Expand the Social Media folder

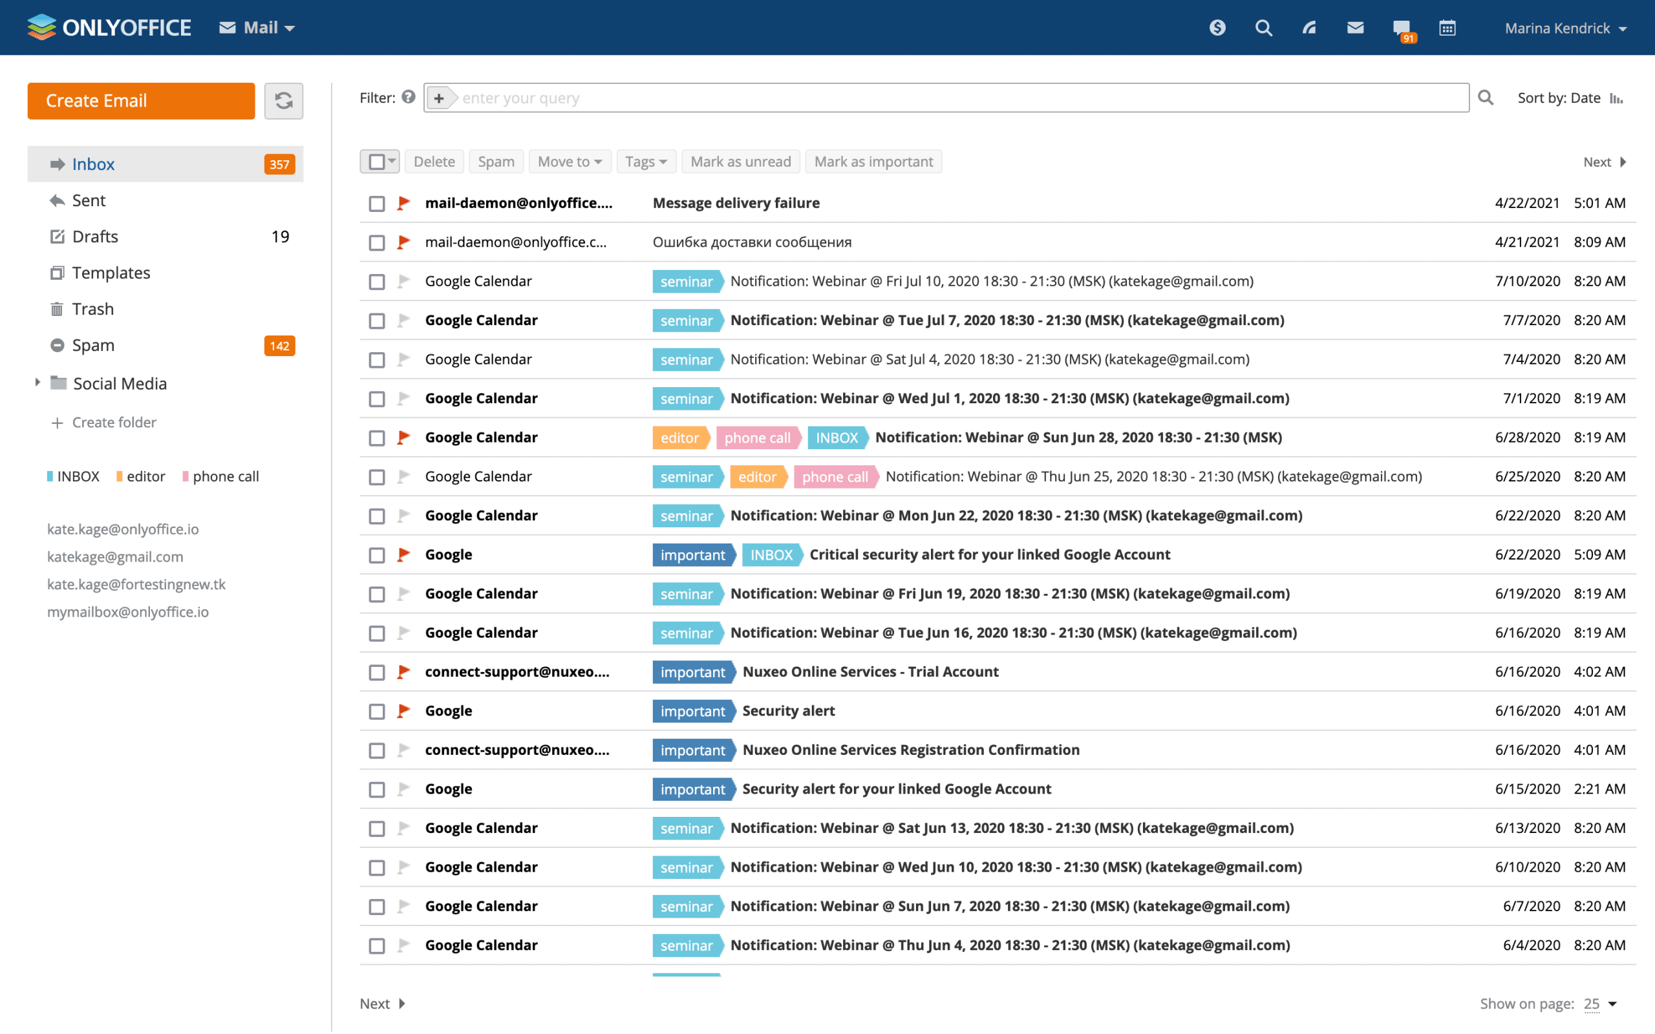(37, 383)
